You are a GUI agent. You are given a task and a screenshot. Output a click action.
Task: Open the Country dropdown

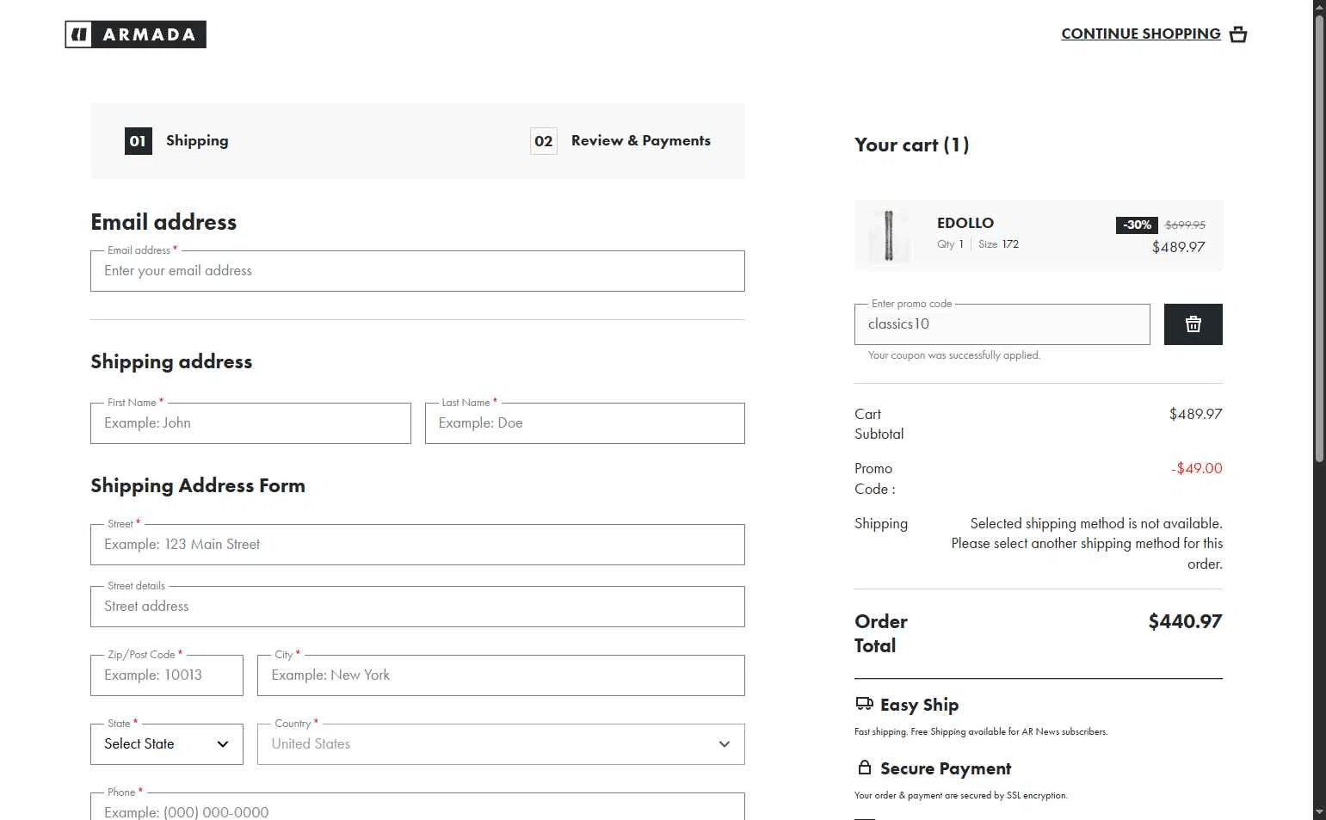pyautogui.click(x=501, y=744)
